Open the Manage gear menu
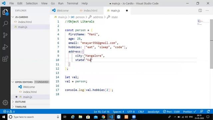Image resolution: width=213 pixels, height=120 pixels. pyautogui.click(x=5, y=102)
